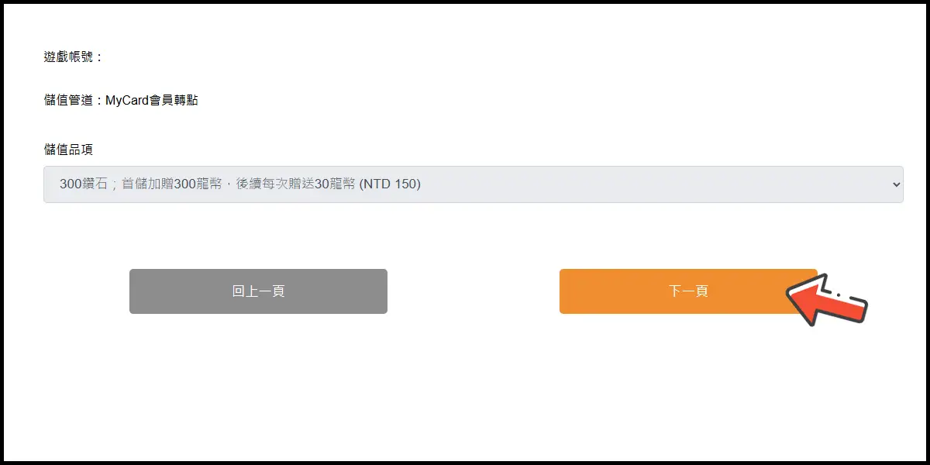The height and width of the screenshot is (465, 930).
Task: Click the 300鑽石 text in the select field
Action: click(x=83, y=184)
